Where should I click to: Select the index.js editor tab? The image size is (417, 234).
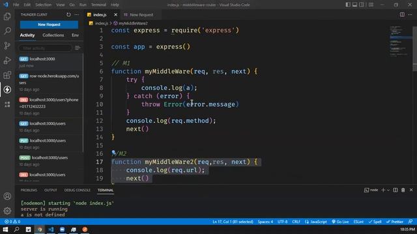100,15
